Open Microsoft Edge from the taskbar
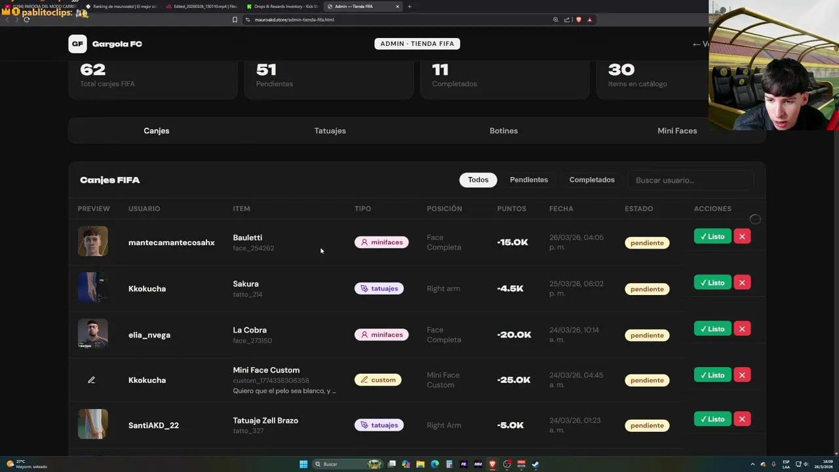 coord(435,464)
